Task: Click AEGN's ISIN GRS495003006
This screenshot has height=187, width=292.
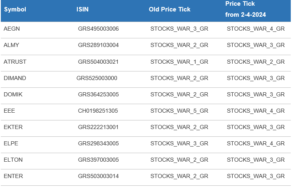Action: click(98, 29)
